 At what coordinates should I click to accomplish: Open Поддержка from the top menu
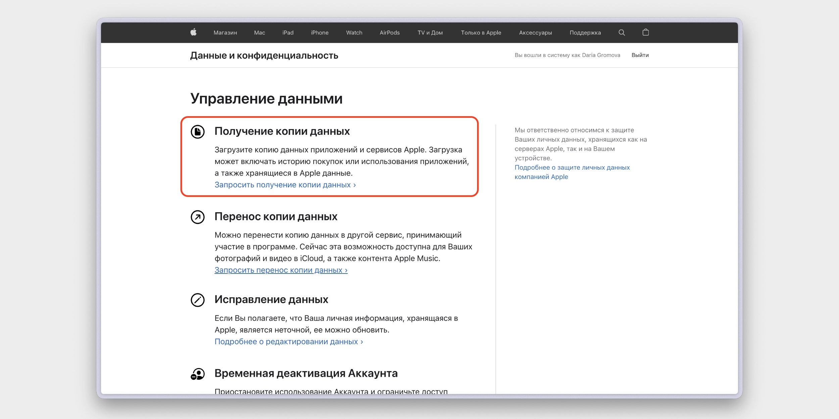tap(585, 33)
